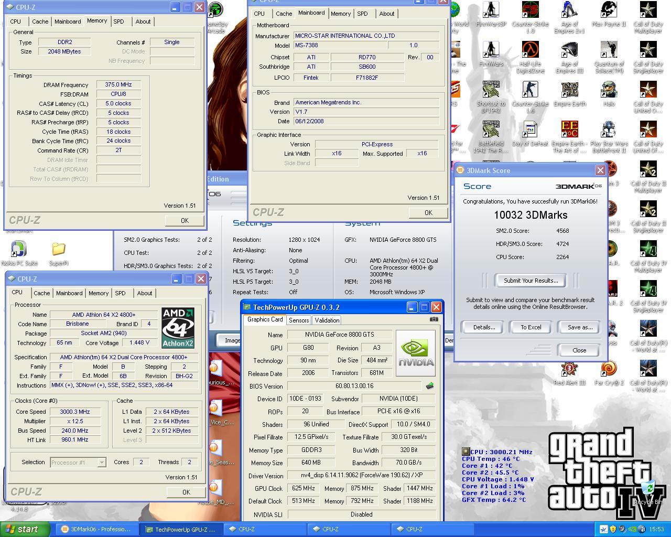Click Close button in 3DMark Score dialog
The width and height of the screenshot is (671, 537).
[x=579, y=350]
